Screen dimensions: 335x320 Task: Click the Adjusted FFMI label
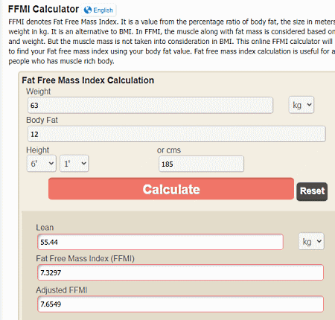click(62, 290)
